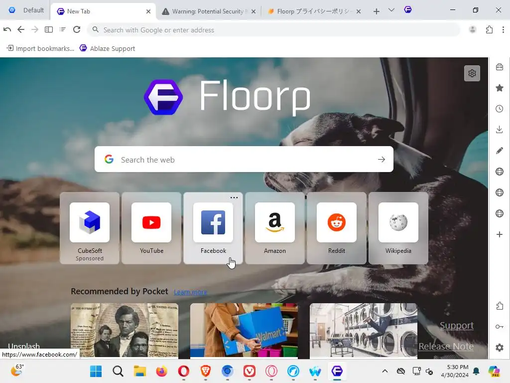510x383 pixels.
Task: Open File Explorer from the taskbar
Action: click(139, 371)
